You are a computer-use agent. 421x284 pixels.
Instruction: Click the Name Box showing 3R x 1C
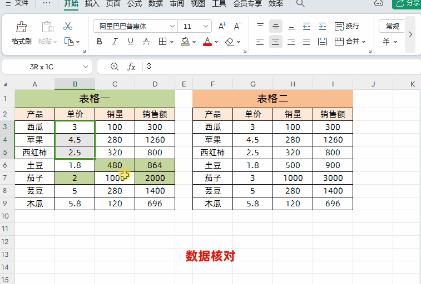pyautogui.click(x=47, y=67)
